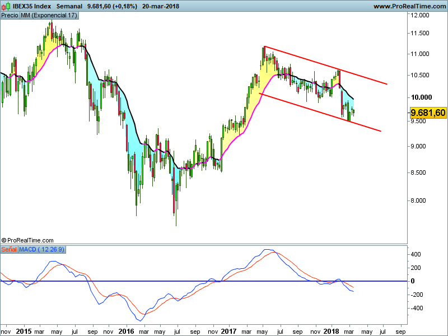Image resolution: width=448 pixels, height=336 pixels.
Task: Click the 2018 label on time axis
Action: (x=332, y=331)
